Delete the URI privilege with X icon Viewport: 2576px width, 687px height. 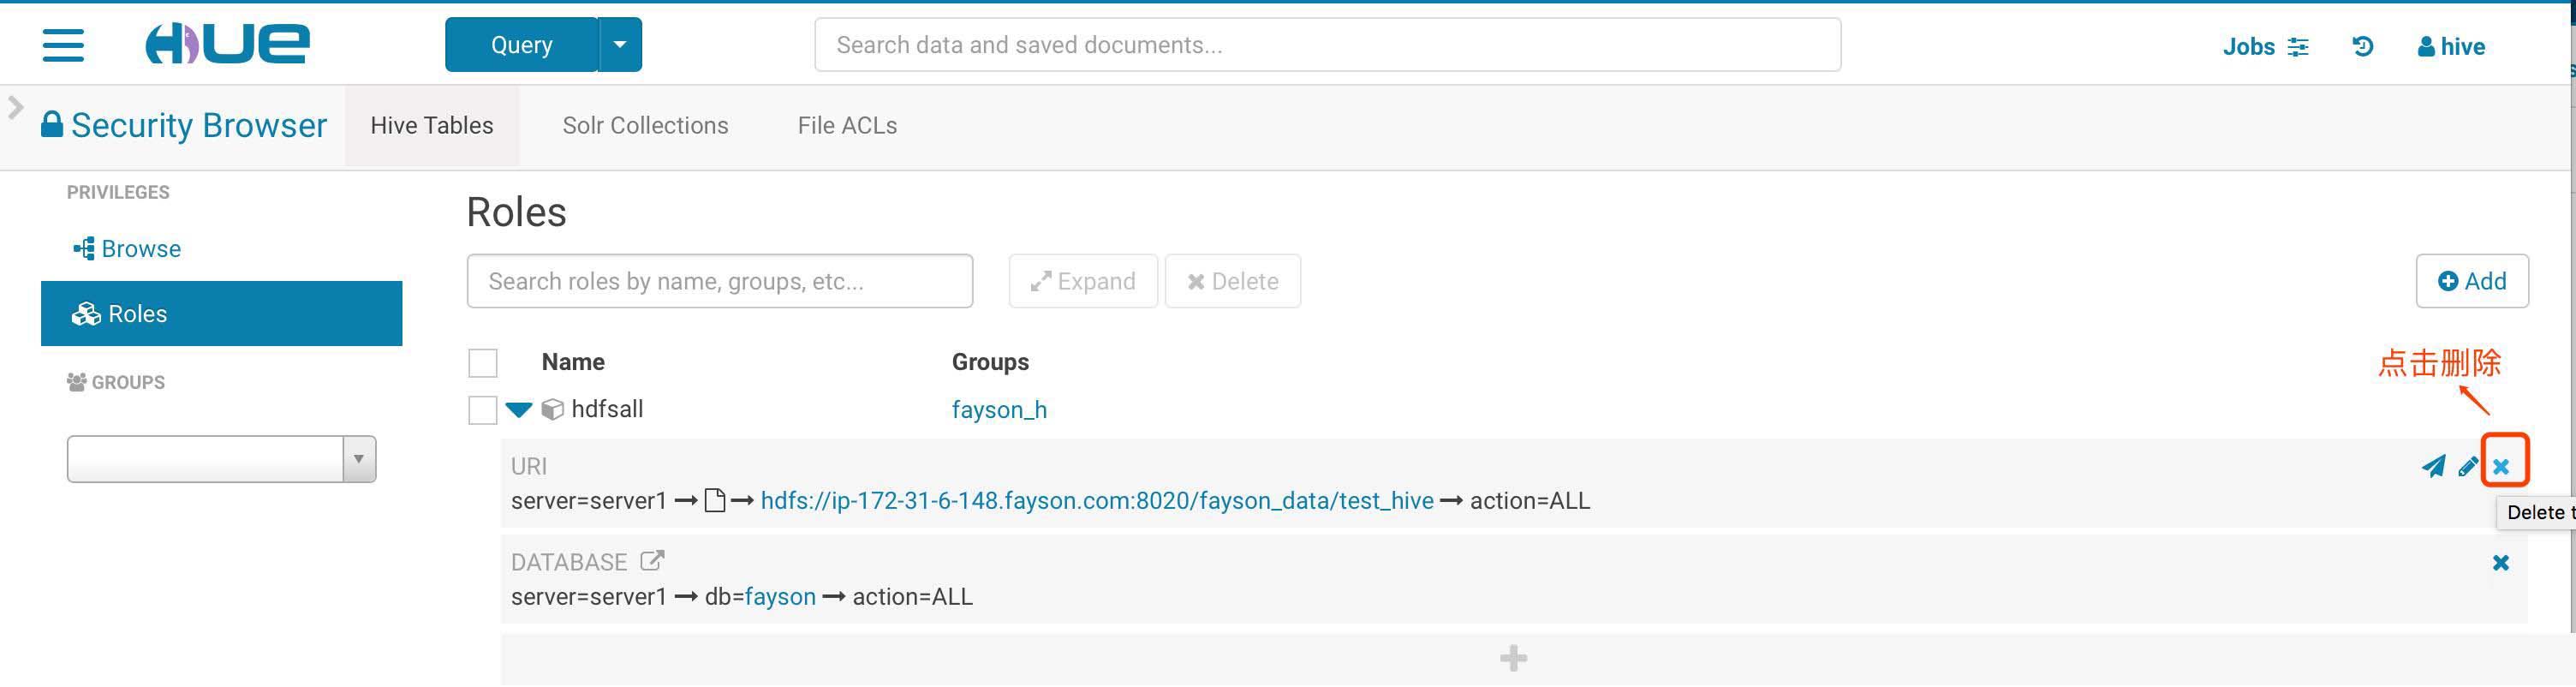2501,466
